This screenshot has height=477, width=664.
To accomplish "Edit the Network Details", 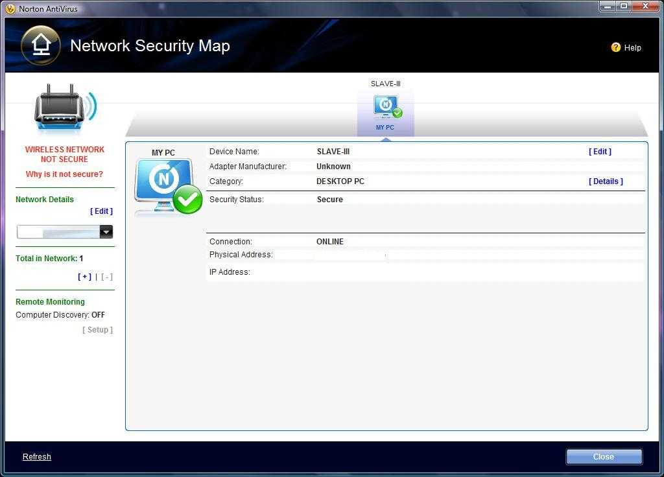I will [x=101, y=211].
